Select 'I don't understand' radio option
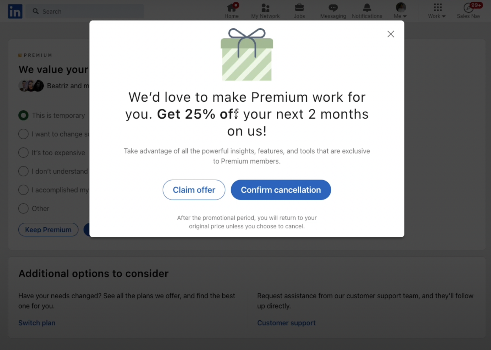Screen dimensions: 491x350 pos(23,171)
